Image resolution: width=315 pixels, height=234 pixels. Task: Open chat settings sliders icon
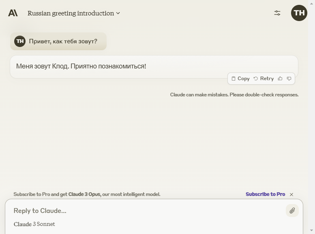click(x=277, y=13)
